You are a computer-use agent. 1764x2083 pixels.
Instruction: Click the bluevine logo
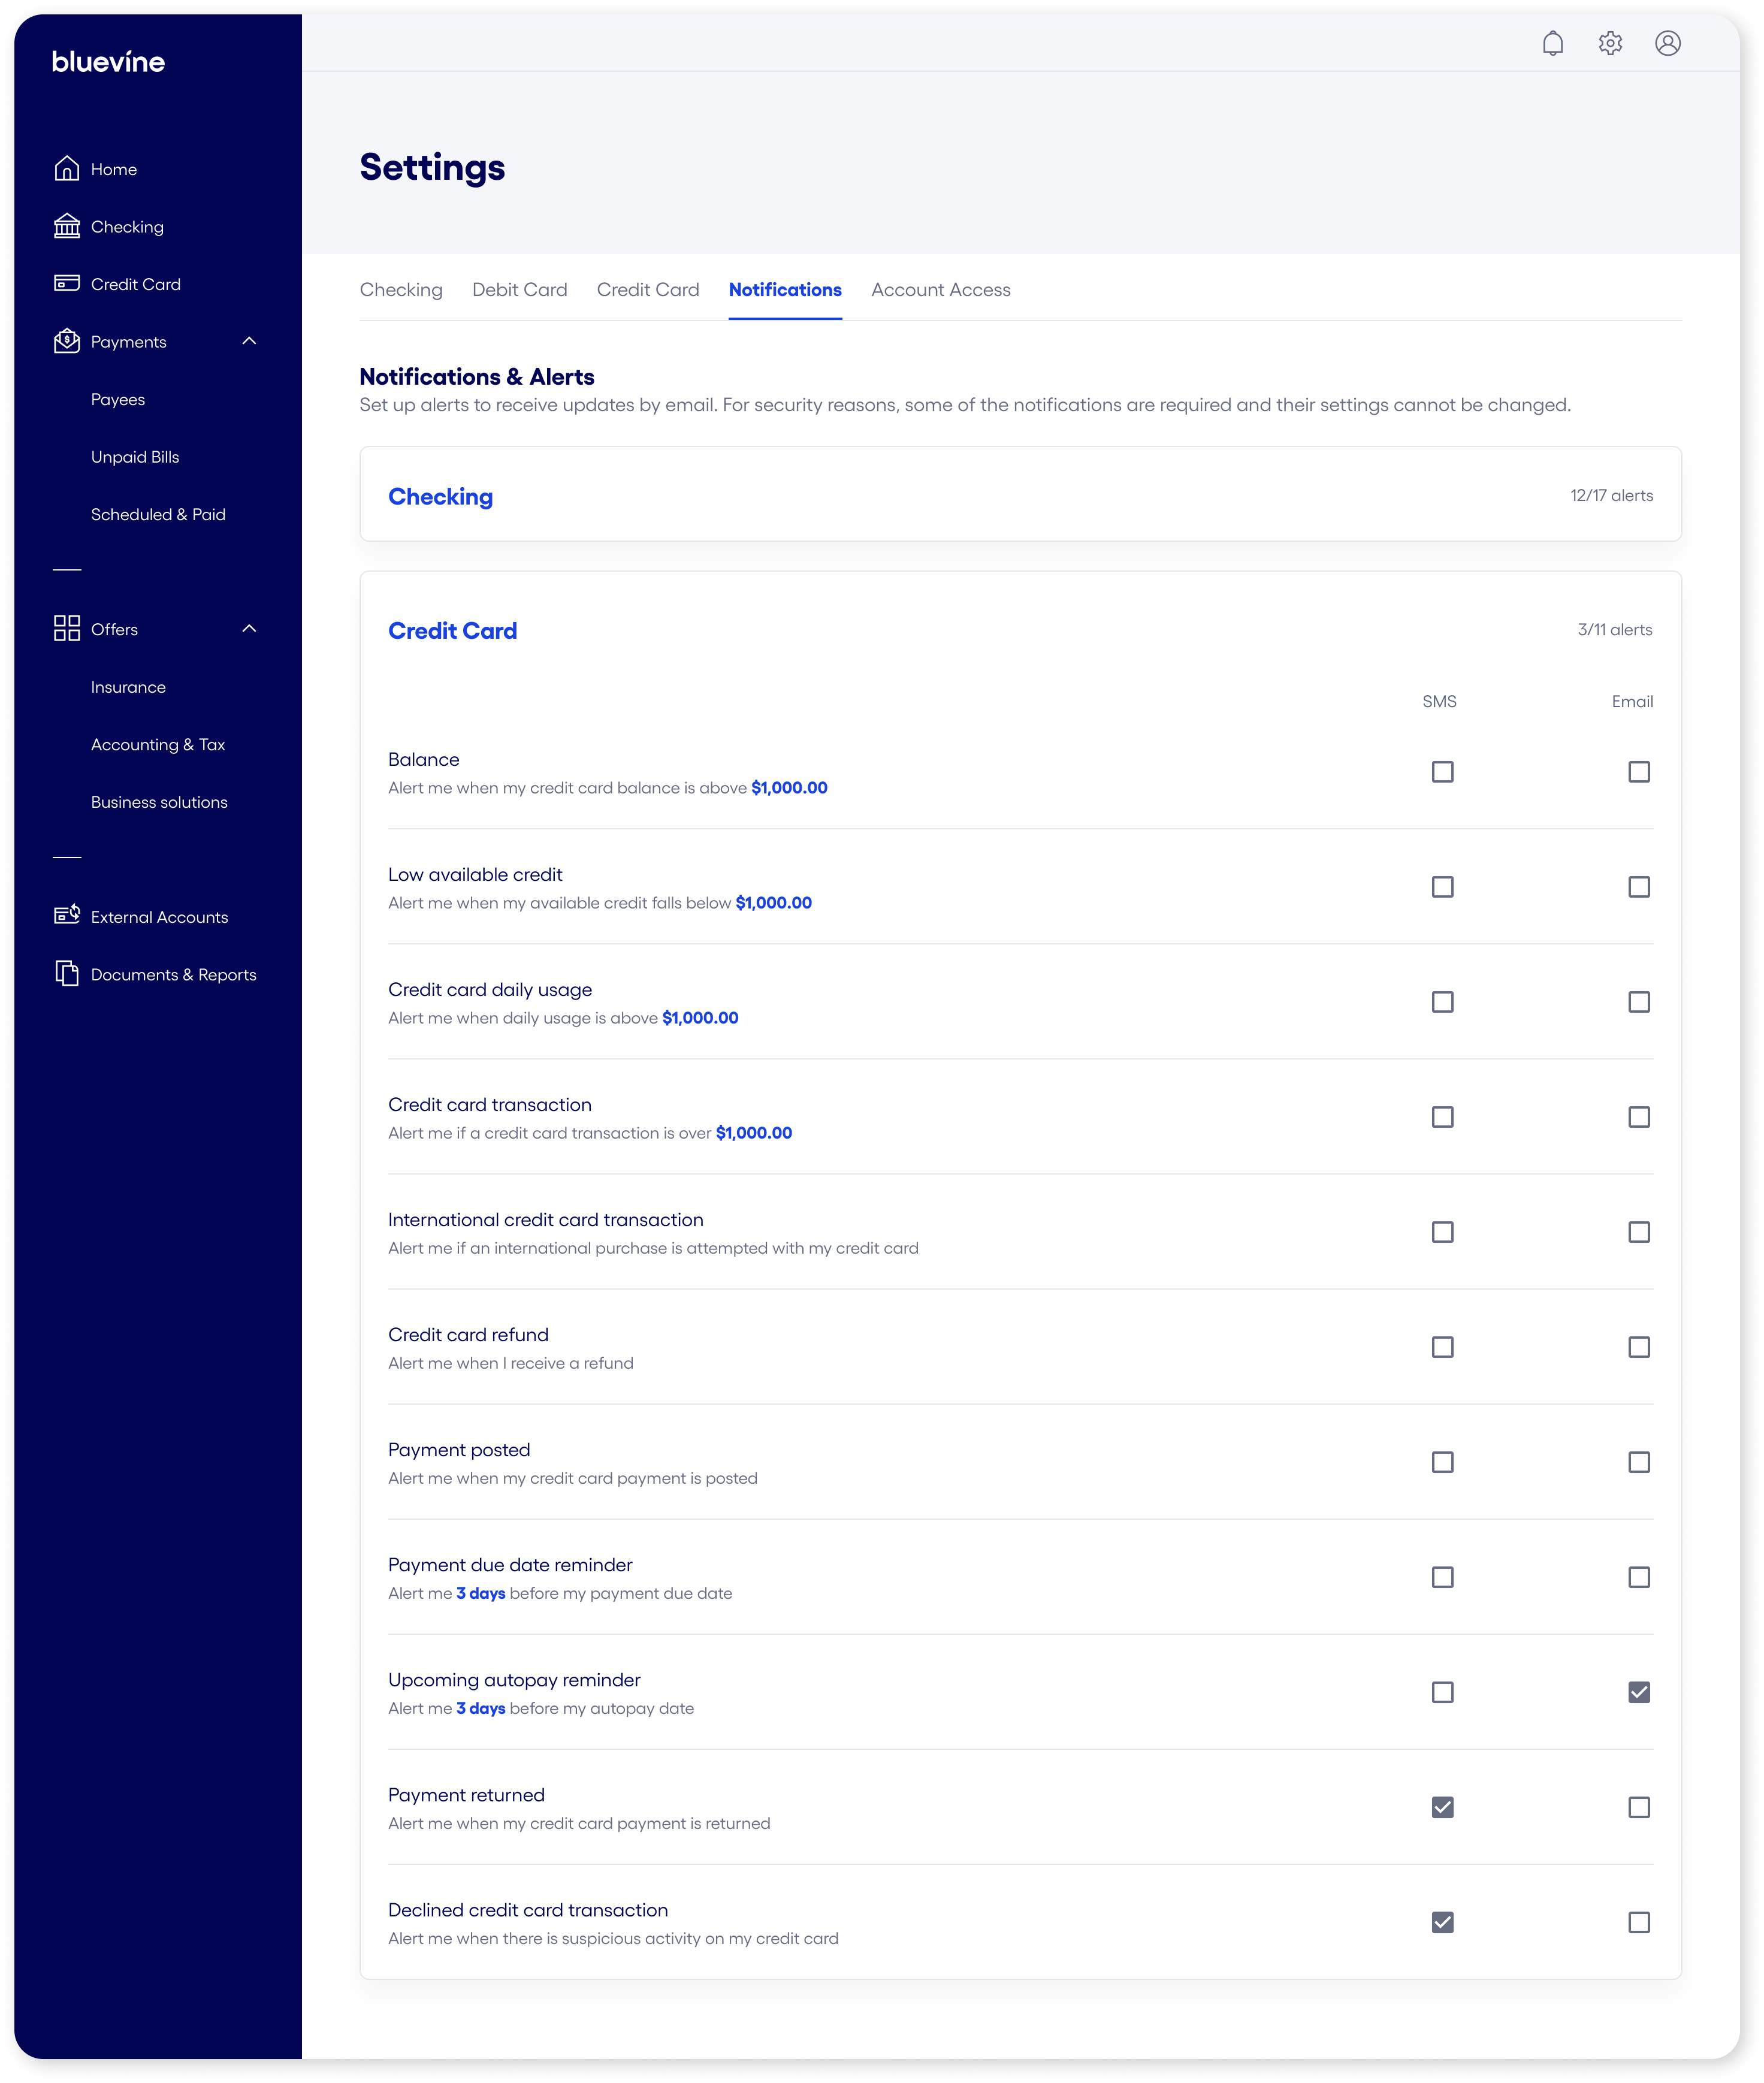coord(108,61)
